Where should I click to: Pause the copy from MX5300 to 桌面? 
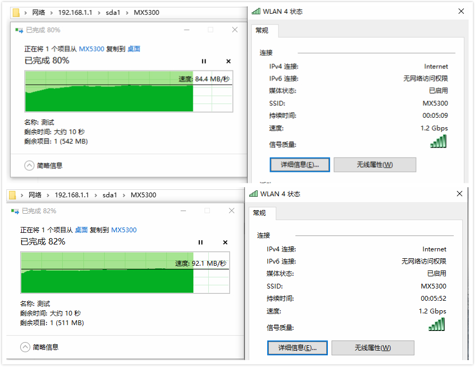tap(203, 62)
